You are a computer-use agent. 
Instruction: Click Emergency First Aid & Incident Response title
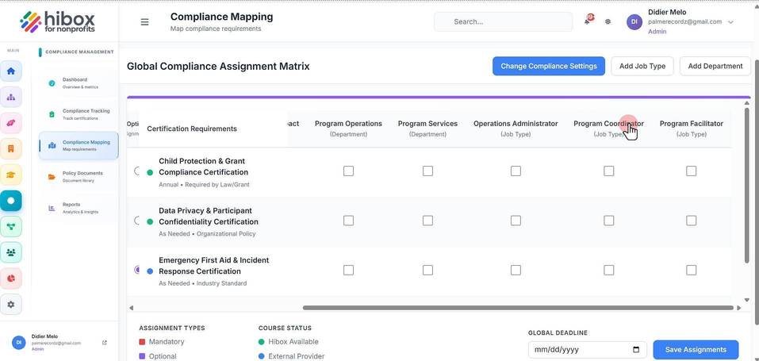(214, 266)
